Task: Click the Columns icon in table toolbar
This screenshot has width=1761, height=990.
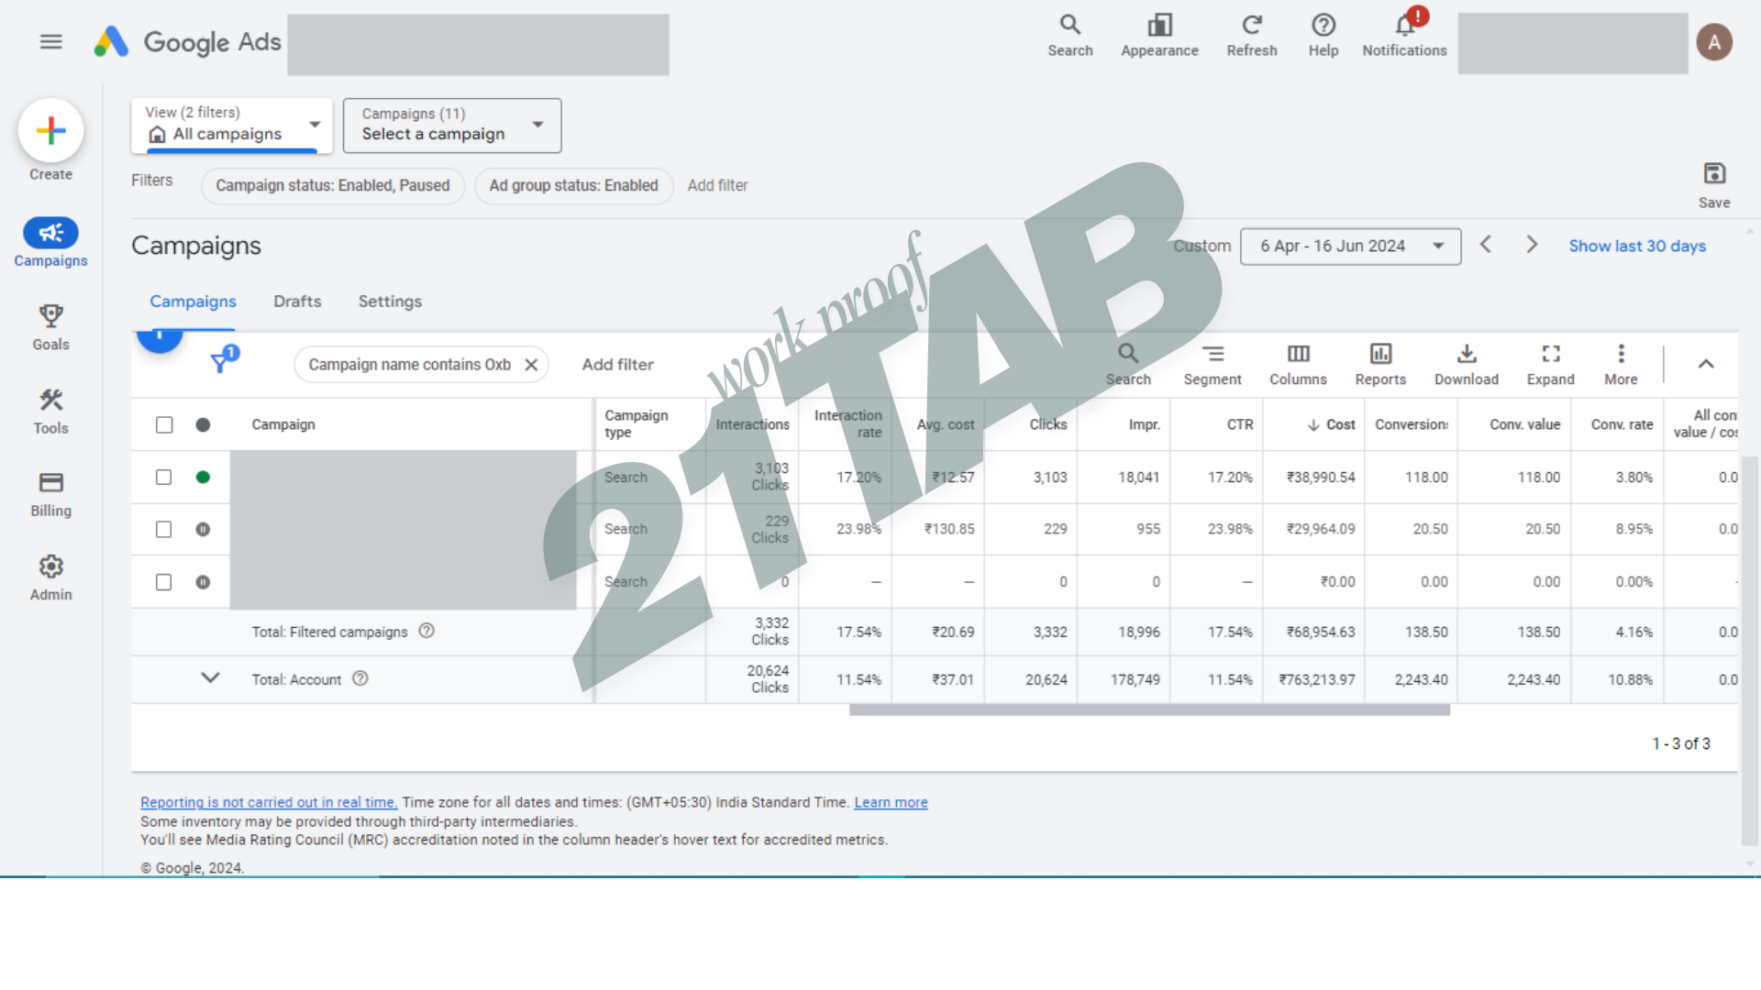Action: click(x=1298, y=355)
